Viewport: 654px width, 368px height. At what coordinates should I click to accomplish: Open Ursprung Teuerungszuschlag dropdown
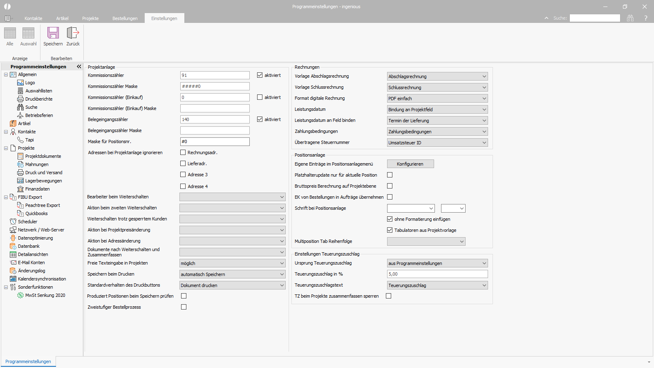(437, 263)
